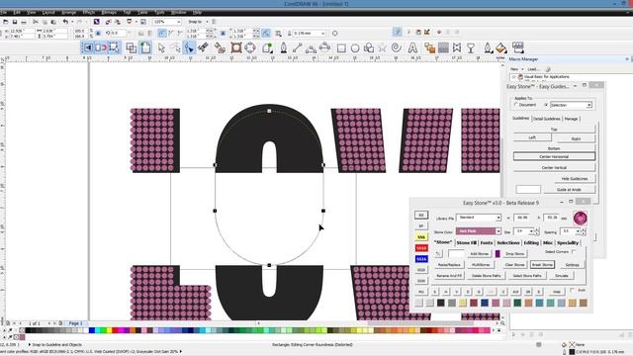The width and height of the screenshot is (633, 356).
Task: Select the Document radio button in Applies To
Action: tap(516, 105)
